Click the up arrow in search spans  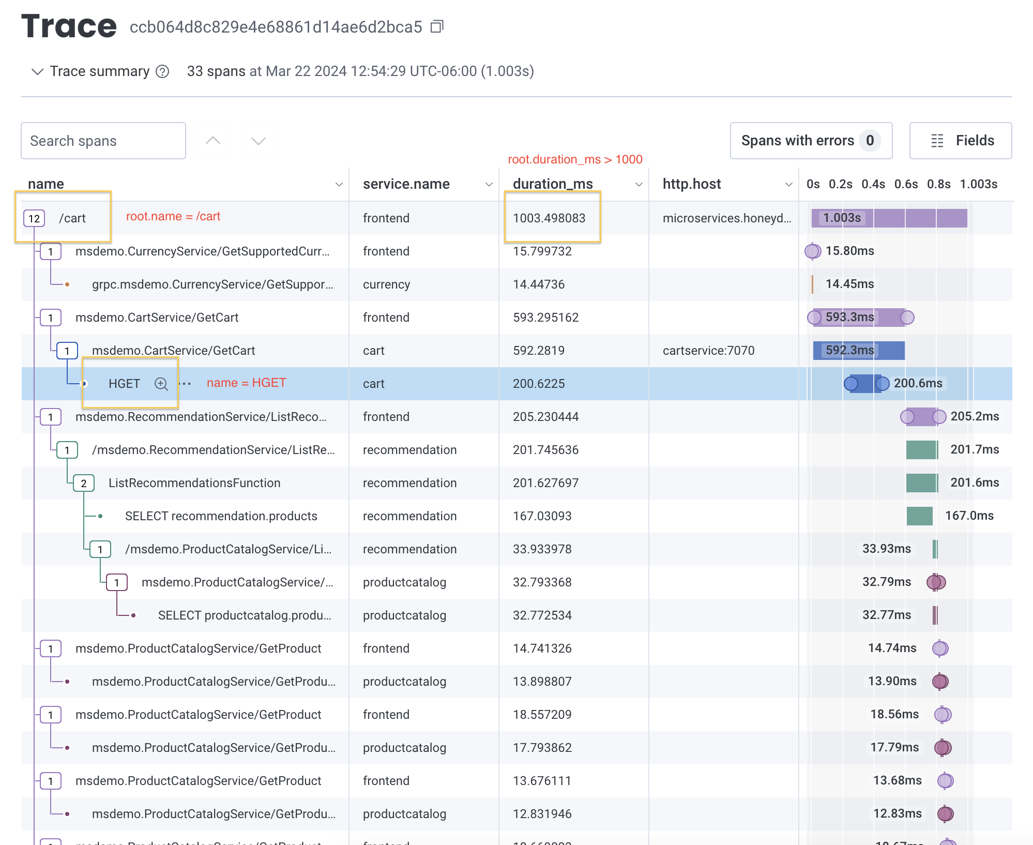tap(214, 140)
